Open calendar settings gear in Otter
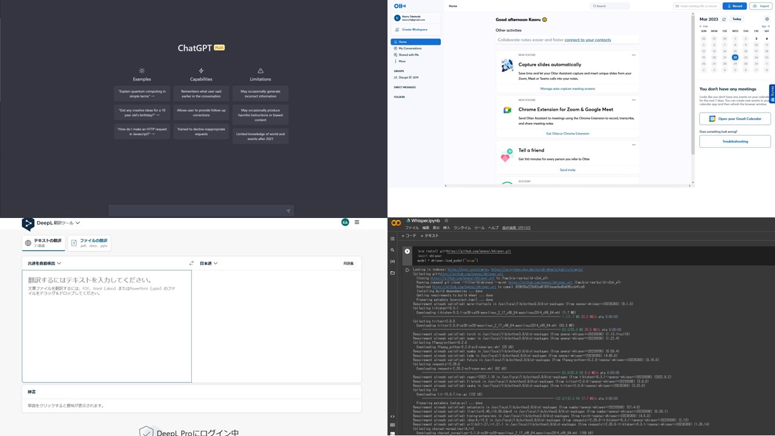775x436 pixels. (767, 19)
